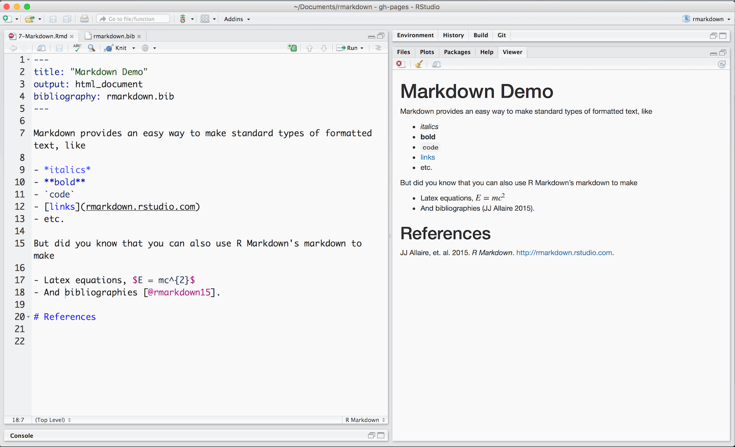Open the Find/Replace magnifier icon
The height and width of the screenshot is (447, 735).
(91, 47)
